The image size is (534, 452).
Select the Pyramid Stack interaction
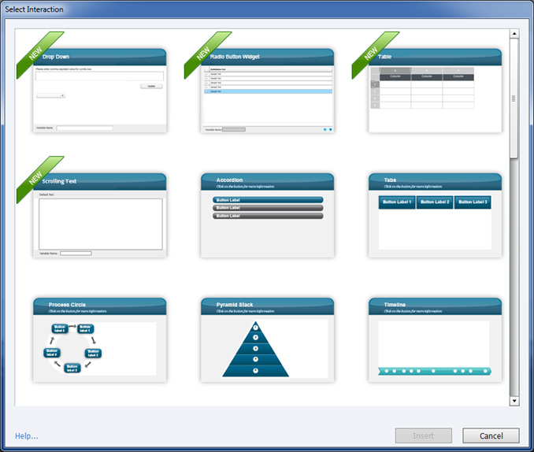tap(267, 340)
